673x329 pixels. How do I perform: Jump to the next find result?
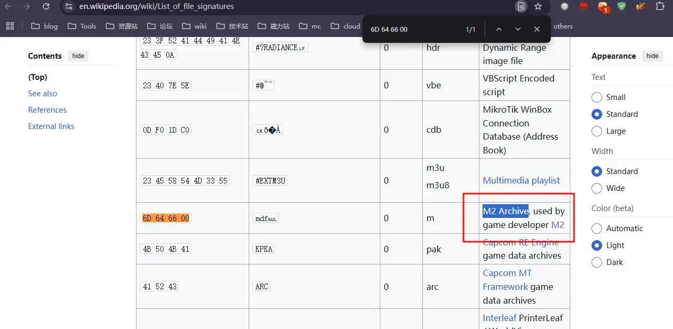coord(517,29)
